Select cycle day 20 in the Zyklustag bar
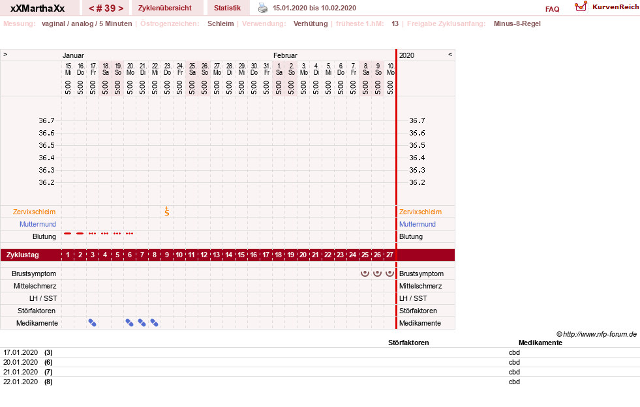The image size is (640, 407). click(x=303, y=255)
